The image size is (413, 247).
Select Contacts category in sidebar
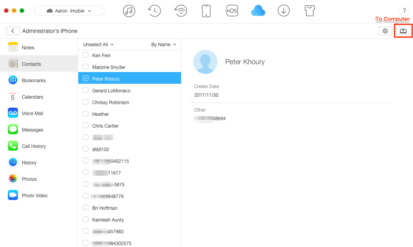39,64
